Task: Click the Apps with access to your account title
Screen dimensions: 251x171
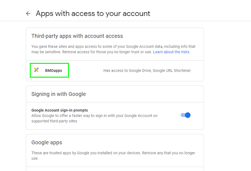Action: pos(93,14)
